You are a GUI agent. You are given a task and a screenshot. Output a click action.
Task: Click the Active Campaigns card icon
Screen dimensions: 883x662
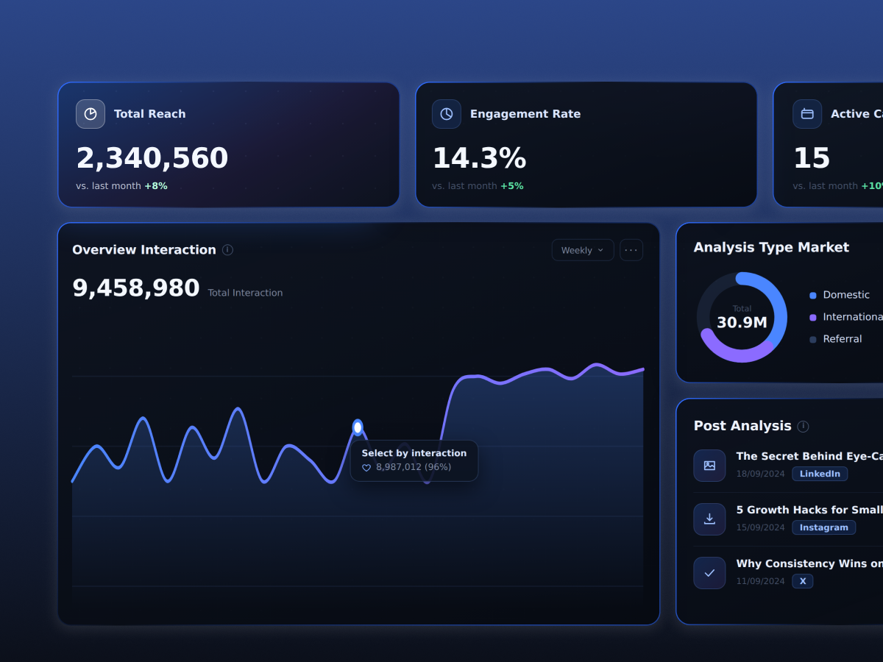click(x=807, y=114)
